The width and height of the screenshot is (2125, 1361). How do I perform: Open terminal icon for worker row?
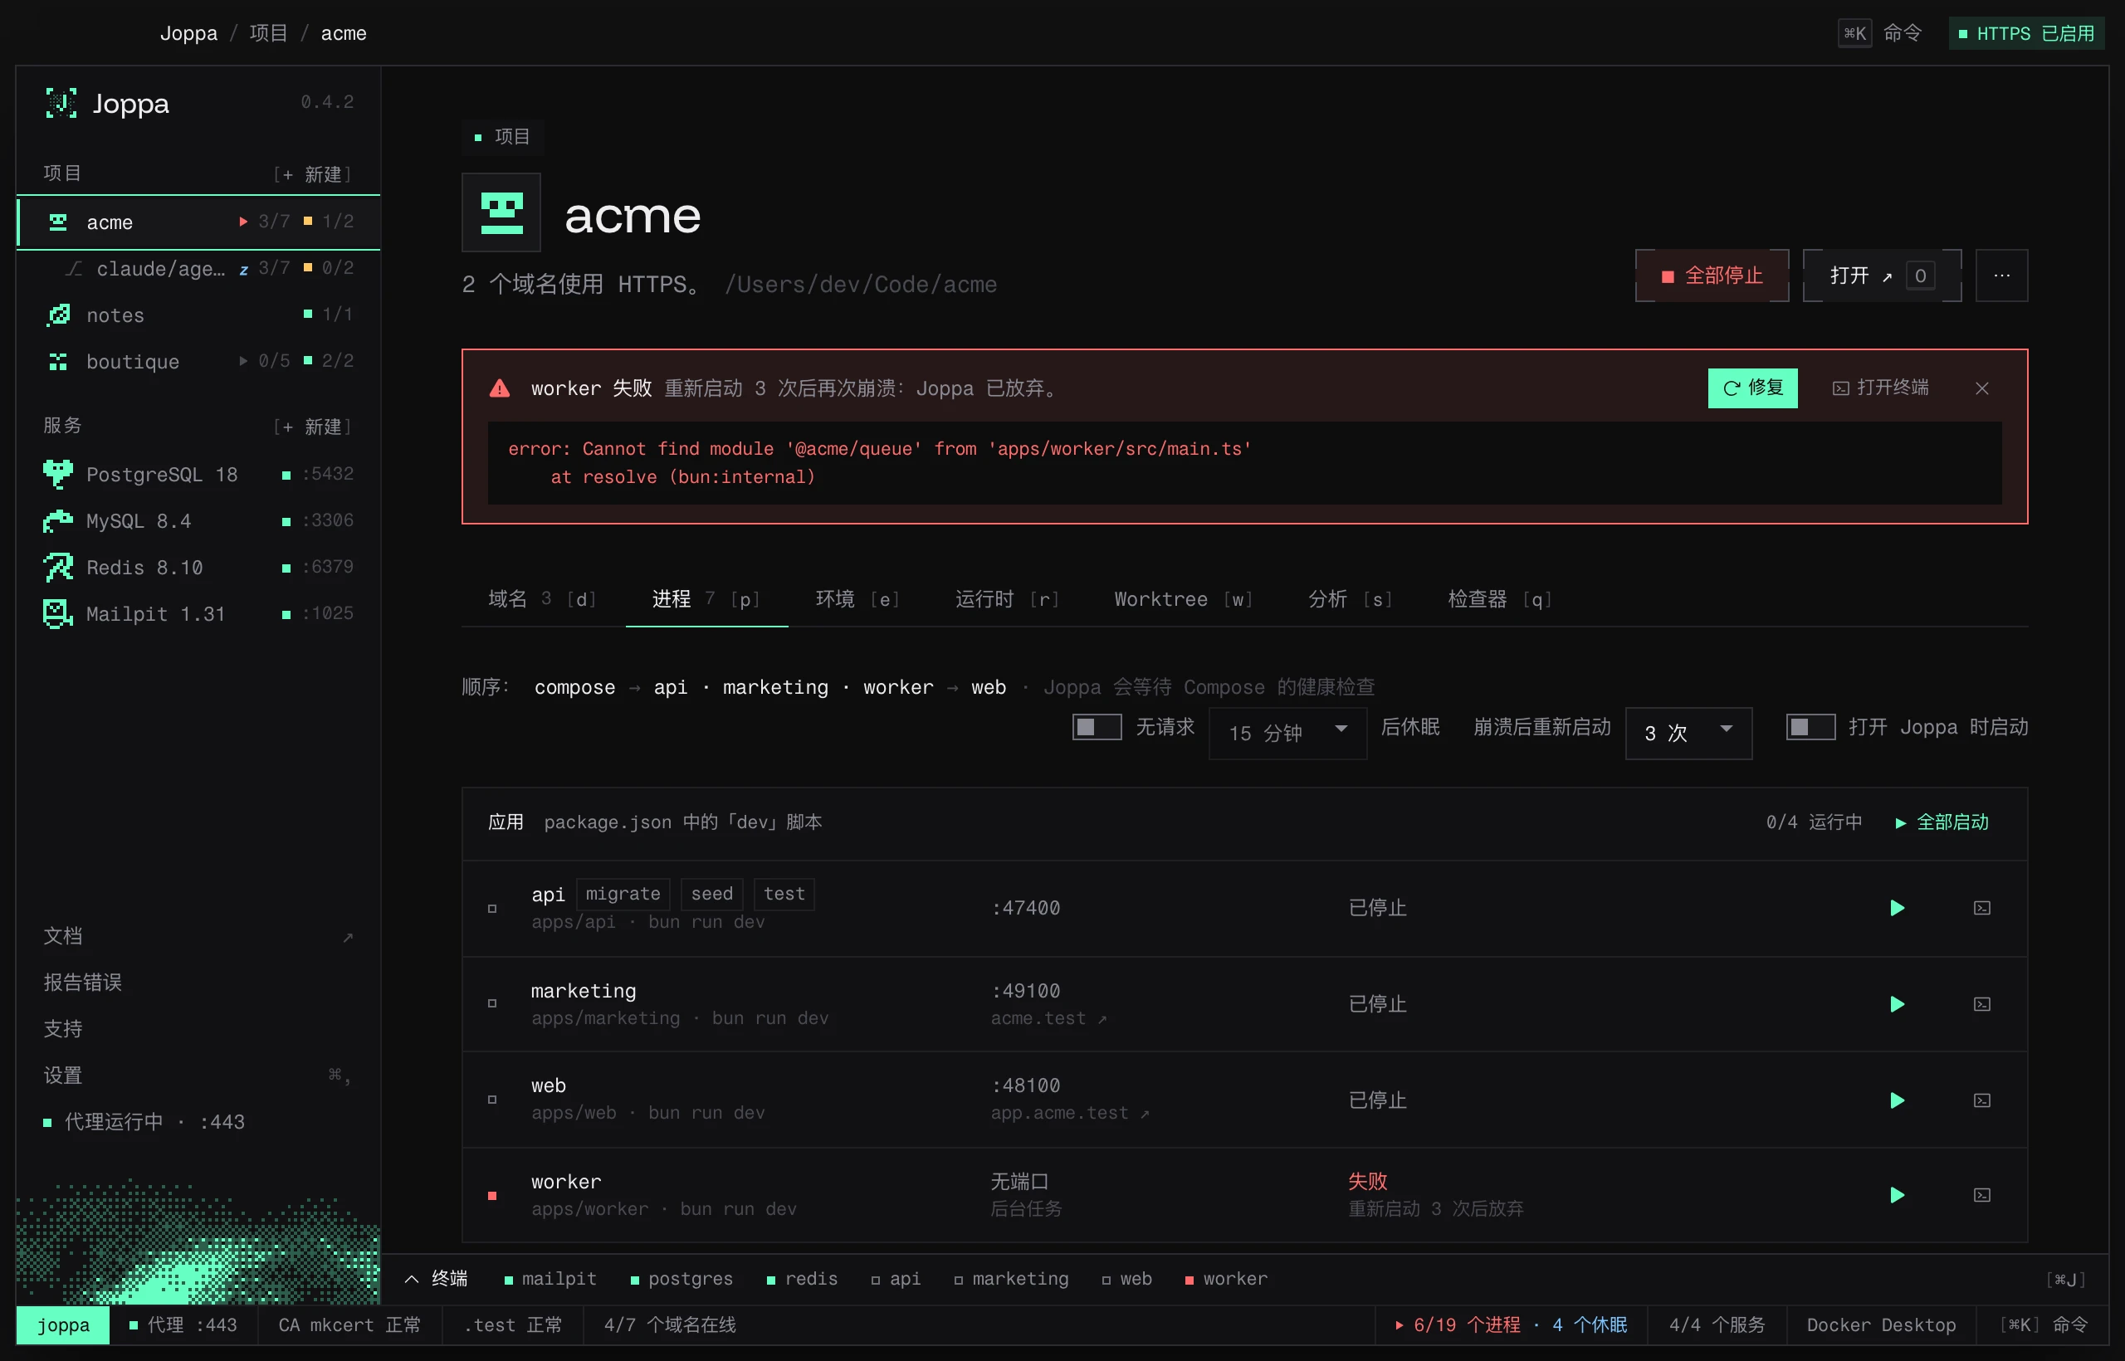click(x=1981, y=1195)
